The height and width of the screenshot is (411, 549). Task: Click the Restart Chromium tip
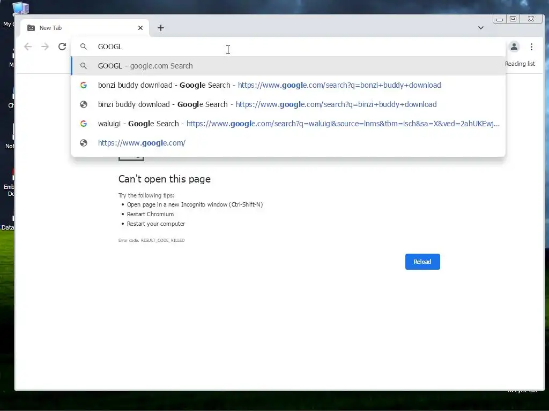point(150,214)
